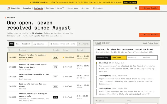
Task: Toggle the sun theme switch icon
Action: point(136,8)
